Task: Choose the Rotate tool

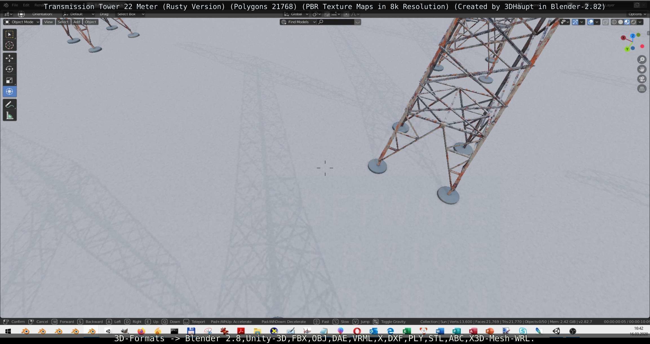Action: [x=10, y=69]
